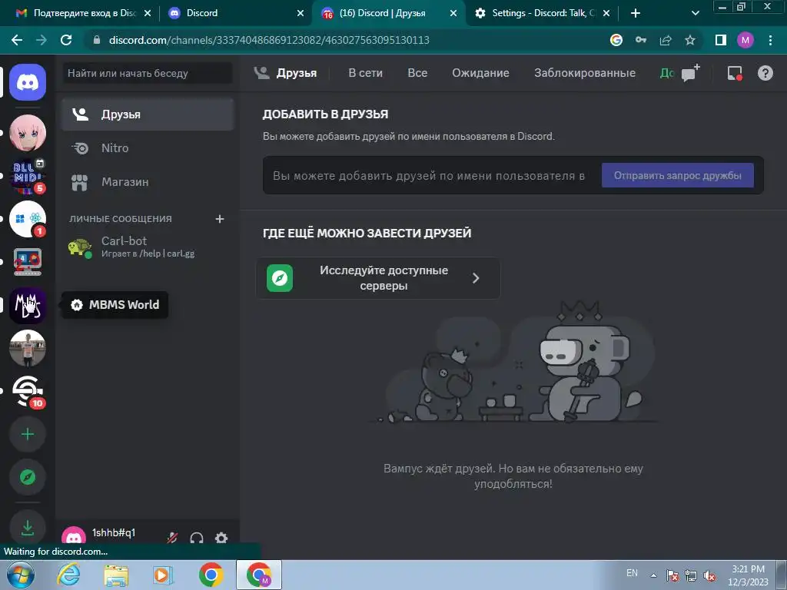This screenshot has height=590, width=787.
Task: Click the Google icon in address bar
Action: point(616,40)
